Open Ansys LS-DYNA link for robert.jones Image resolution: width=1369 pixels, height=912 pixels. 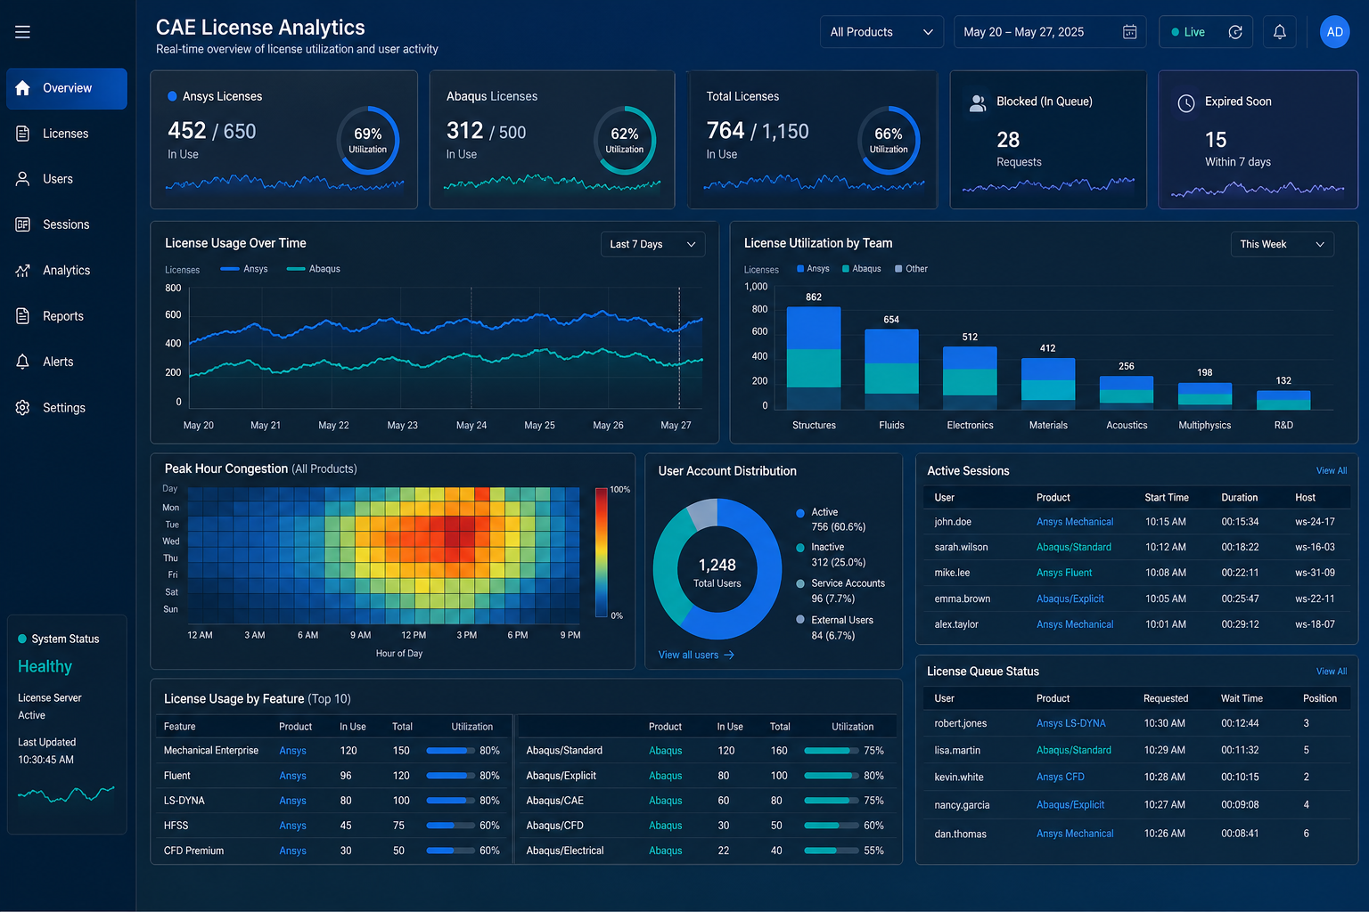click(1070, 723)
